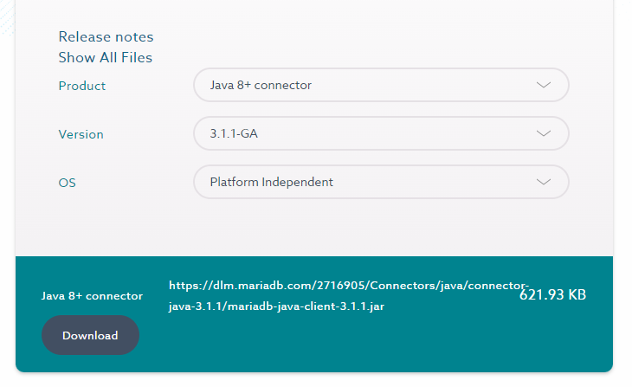This screenshot has height=387, width=632.
Task: Click the Show All Files link
Action: click(106, 58)
